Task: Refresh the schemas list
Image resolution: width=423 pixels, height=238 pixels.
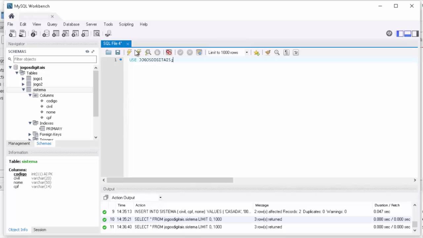Action: [87, 51]
